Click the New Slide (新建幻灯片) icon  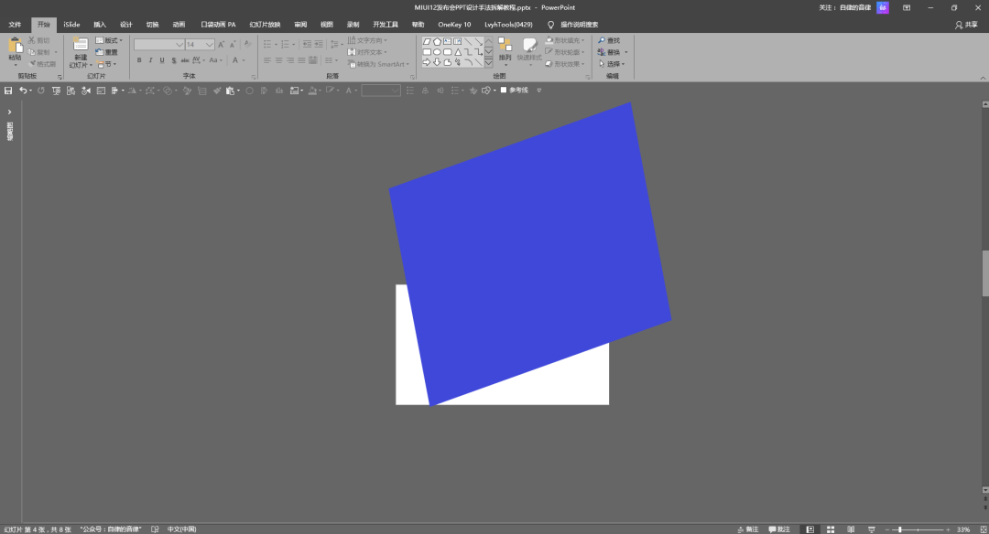pos(81,46)
